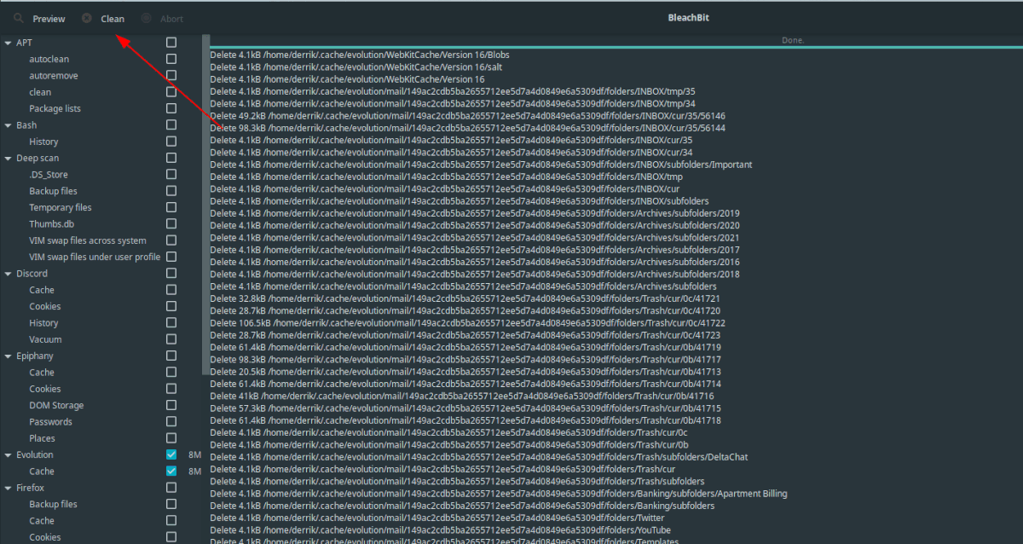Enable the Firefox checkbox
1023x544 pixels.
[x=171, y=488]
